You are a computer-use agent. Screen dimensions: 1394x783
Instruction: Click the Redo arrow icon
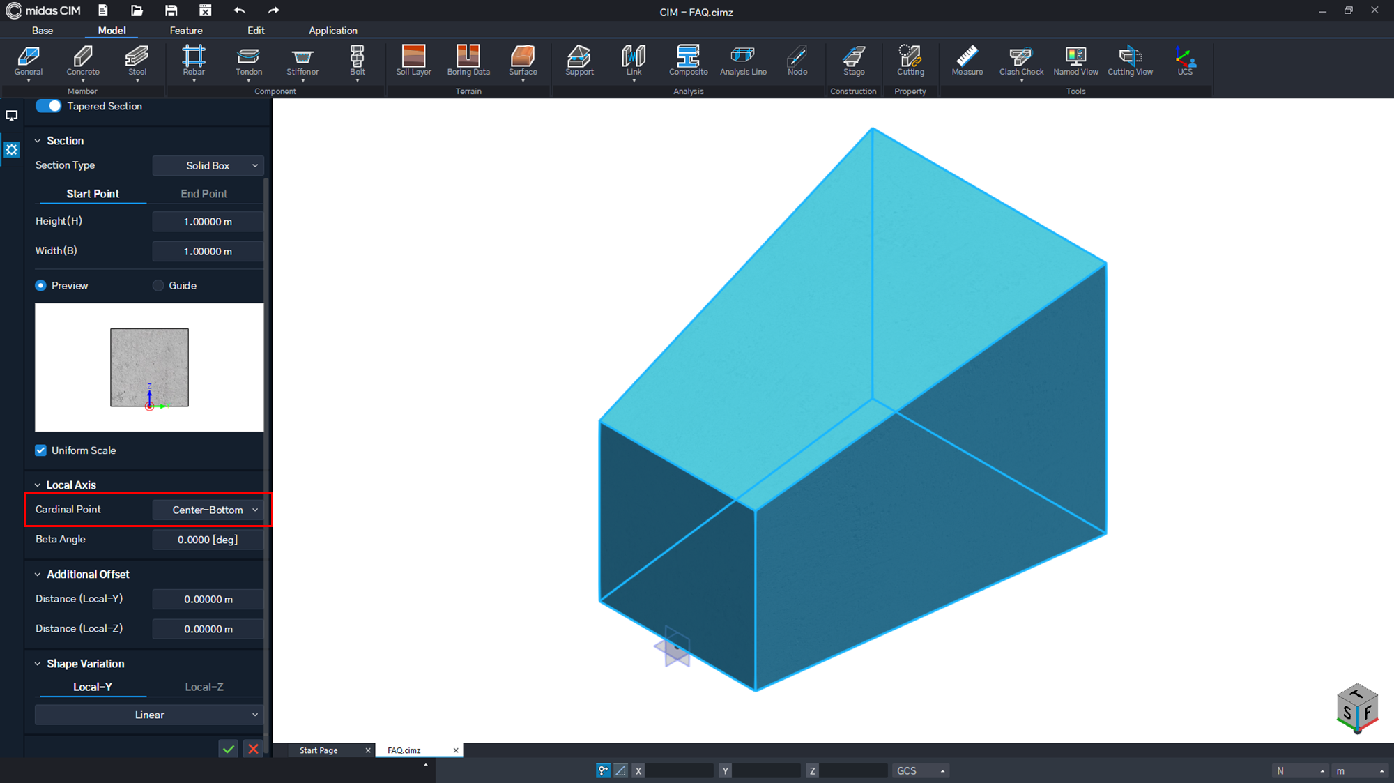click(274, 10)
